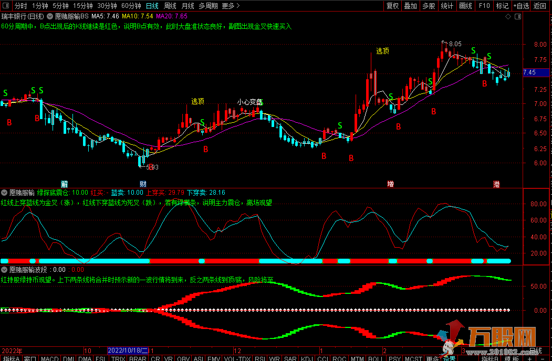
Task: Switch to 分时 intraday view
Action: pos(21,6)
